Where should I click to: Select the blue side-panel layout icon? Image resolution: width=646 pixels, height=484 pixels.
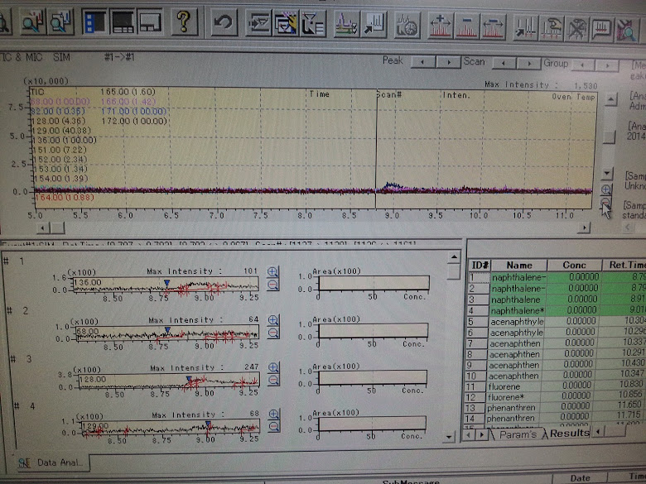94,22
